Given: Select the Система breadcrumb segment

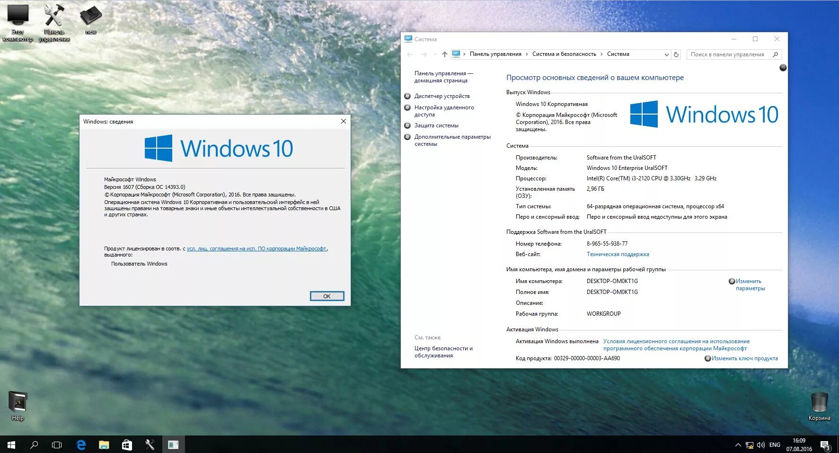Looking at the screenshot, I should click(x=618, y=54).
